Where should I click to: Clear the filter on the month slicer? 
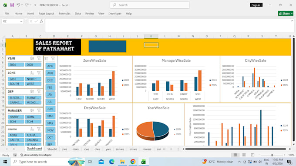(x=53, y=59)
